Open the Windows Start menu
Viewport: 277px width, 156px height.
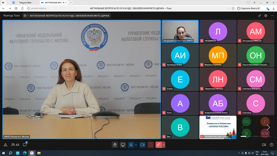[4, 153]
